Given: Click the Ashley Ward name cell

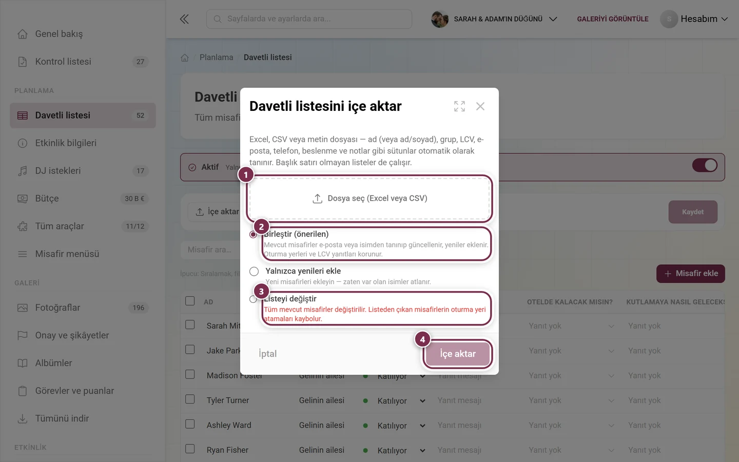Looking at the screenshot, I should tap(229, 425).
